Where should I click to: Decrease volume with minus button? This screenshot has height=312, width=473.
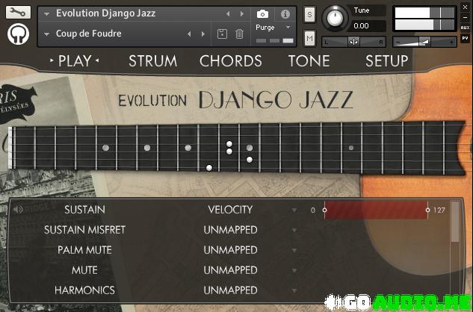pyautogui.click(x=398, y=43)
